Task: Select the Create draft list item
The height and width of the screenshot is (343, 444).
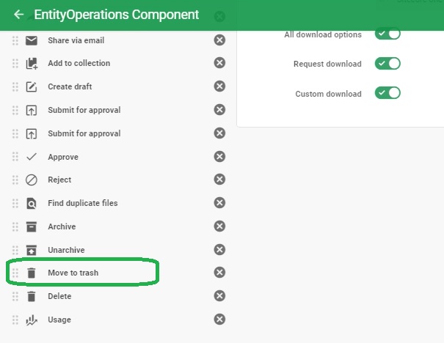Action: click(x=70, y=86)
